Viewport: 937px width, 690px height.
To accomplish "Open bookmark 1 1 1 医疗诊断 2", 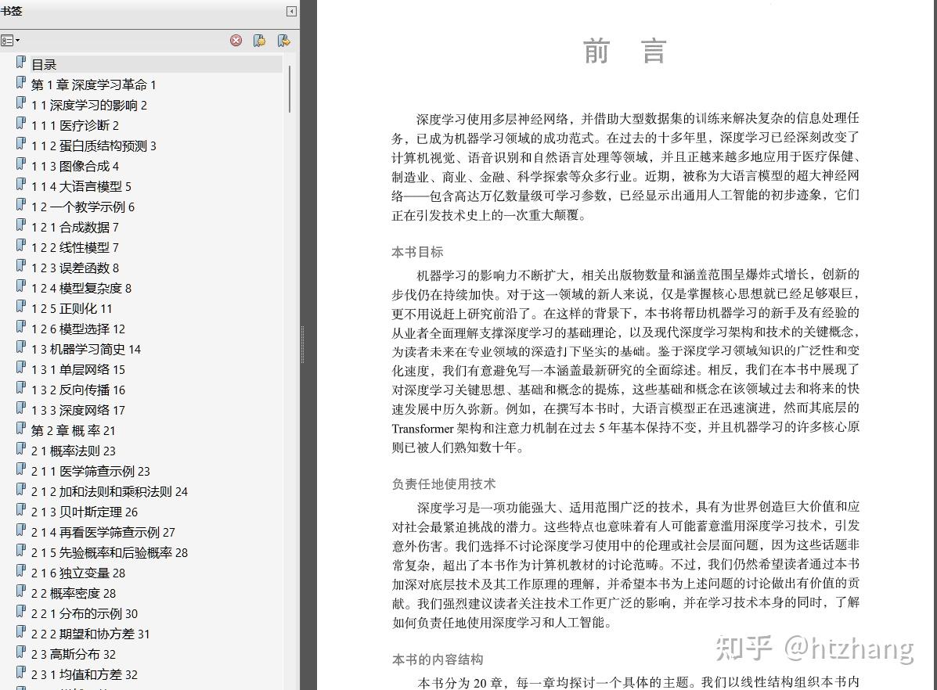I will pyautogui.click(x=83, y=124).
